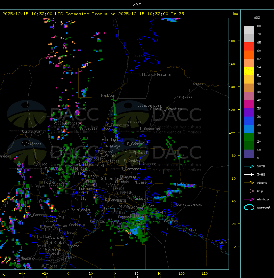274x278 pixels.
Task: Click the 'Ramblon' label near 140 km
Action: (x=108, y=95)
